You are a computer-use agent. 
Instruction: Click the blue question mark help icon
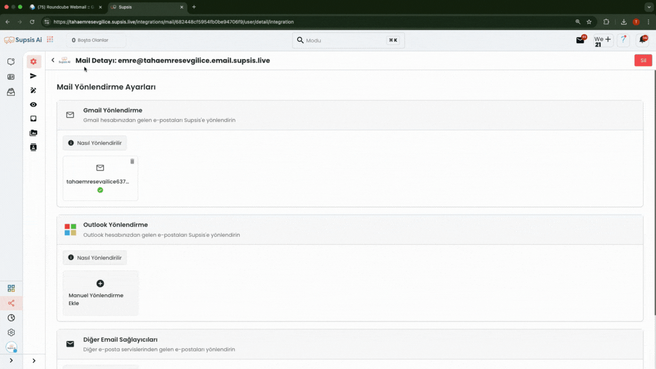624,40
